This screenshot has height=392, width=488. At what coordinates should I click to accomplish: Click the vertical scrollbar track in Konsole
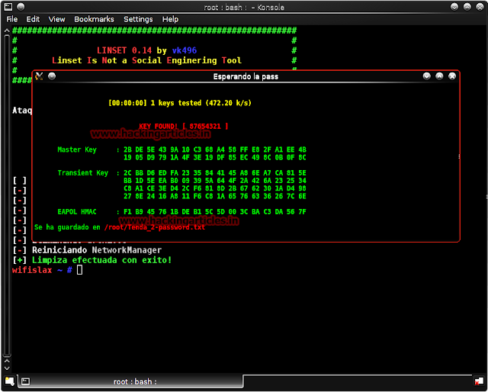click(x=7, y=196)
